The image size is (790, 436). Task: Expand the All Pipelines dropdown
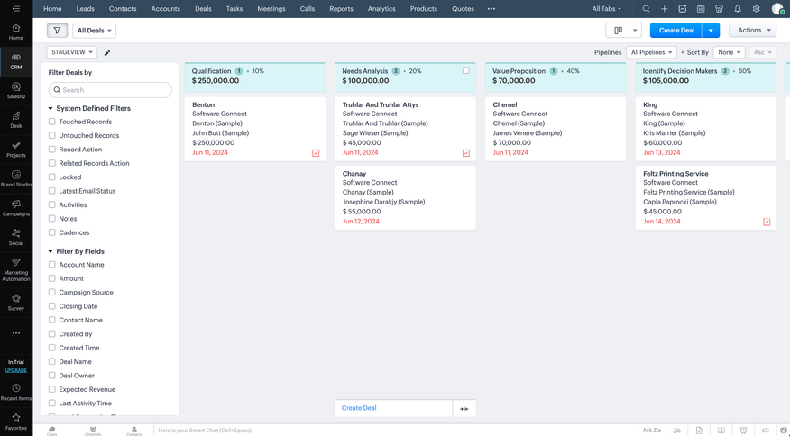[651, 53]
